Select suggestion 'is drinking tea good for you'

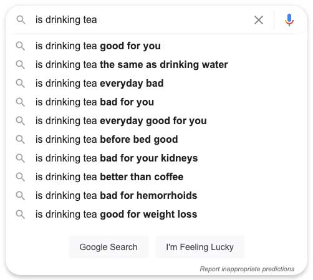pos(155,46)
